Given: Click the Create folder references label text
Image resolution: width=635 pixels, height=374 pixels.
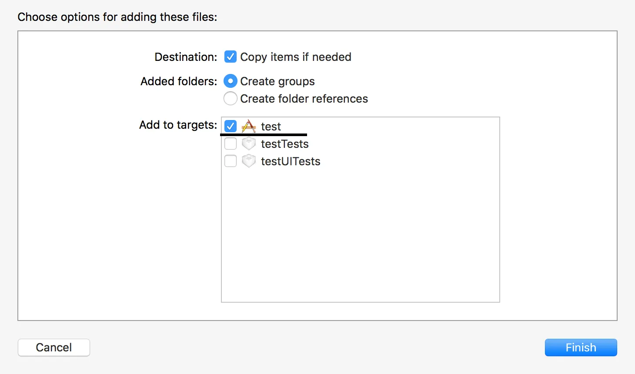Looking at the screenshot, I should point(304,99).
